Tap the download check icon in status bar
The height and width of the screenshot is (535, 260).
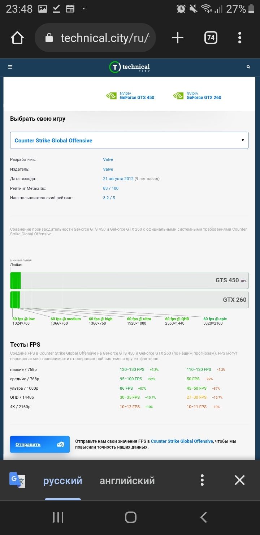(x=56, y=9)
